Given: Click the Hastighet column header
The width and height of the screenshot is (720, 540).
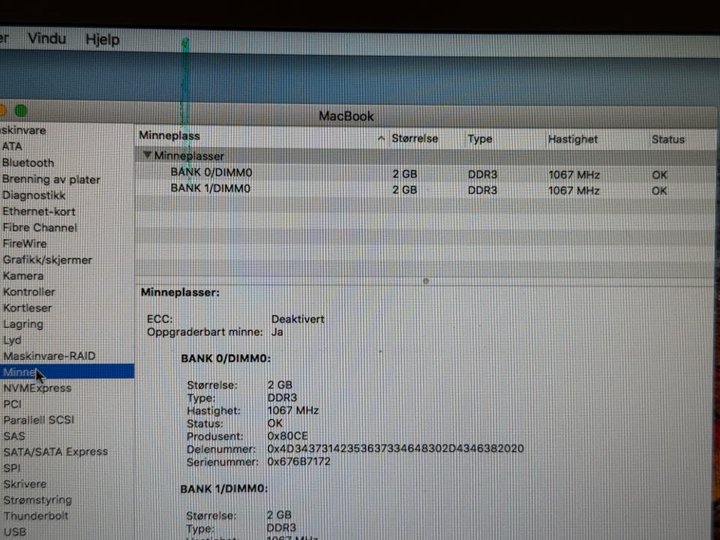Looking at the screenshot, I should click(x=573, y=139).
